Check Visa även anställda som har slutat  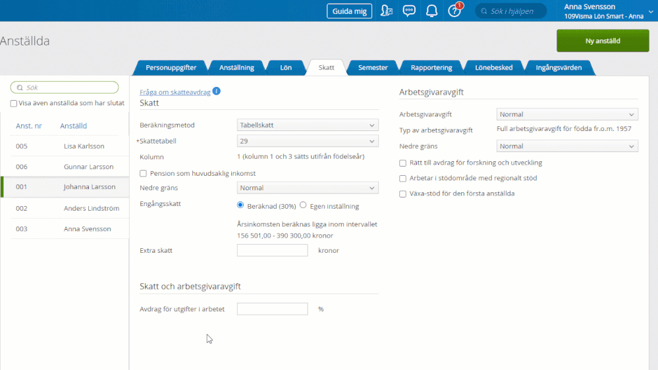[14, 103]
